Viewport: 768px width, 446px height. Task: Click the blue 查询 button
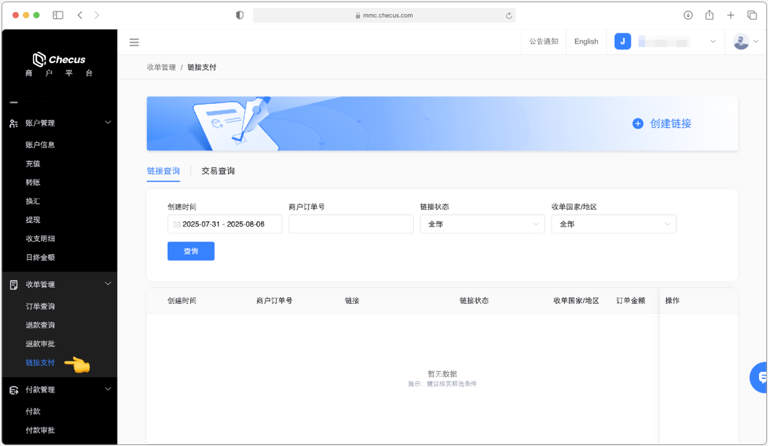(191, 251)
